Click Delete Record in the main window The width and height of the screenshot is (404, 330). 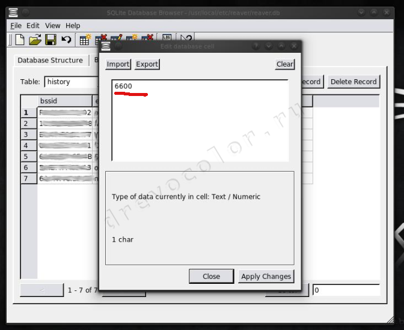pos(353,82)
